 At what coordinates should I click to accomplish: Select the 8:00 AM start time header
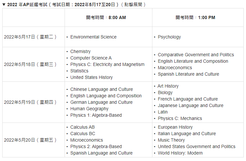(x=106, y=17)
